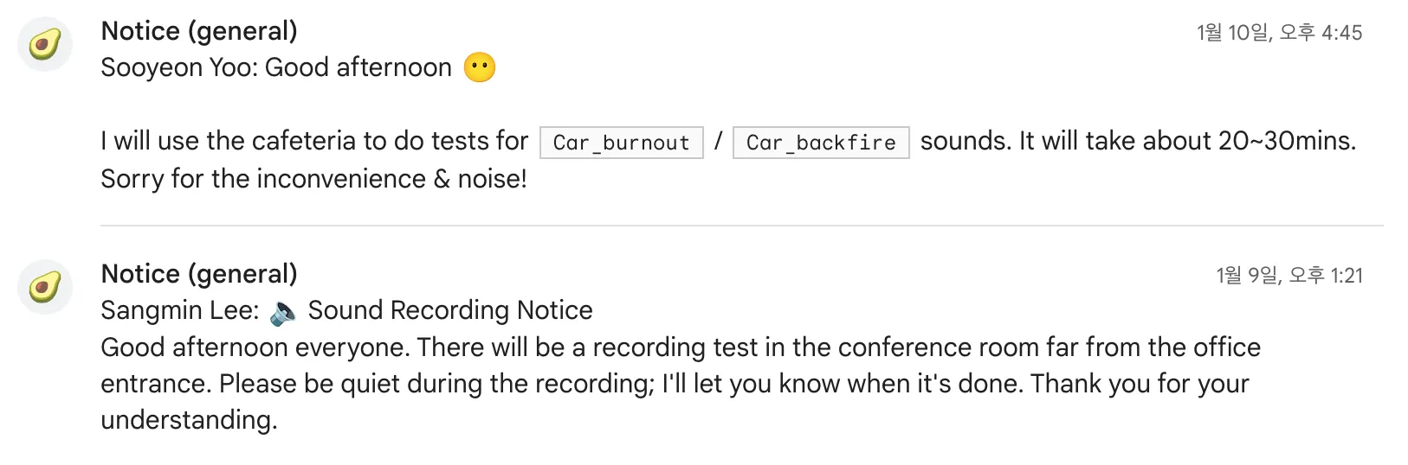
Task: Click the Sound Recording Notice heading text
Action: click(450, 310)
